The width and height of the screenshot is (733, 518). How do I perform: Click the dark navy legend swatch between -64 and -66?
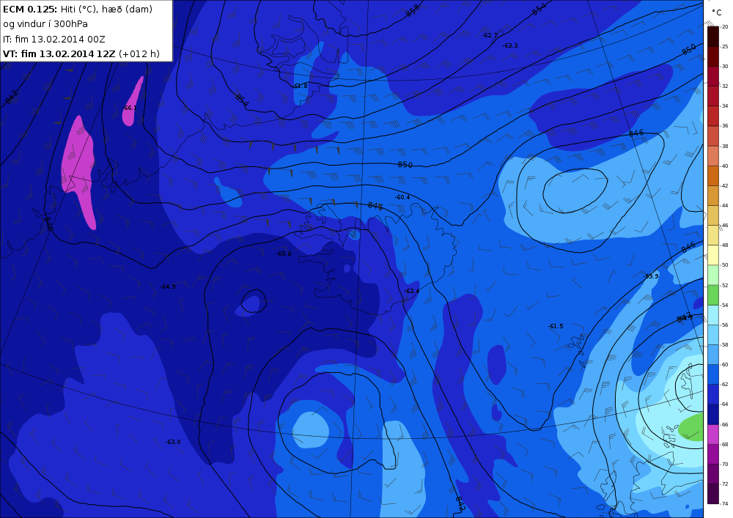coord(713,414)
